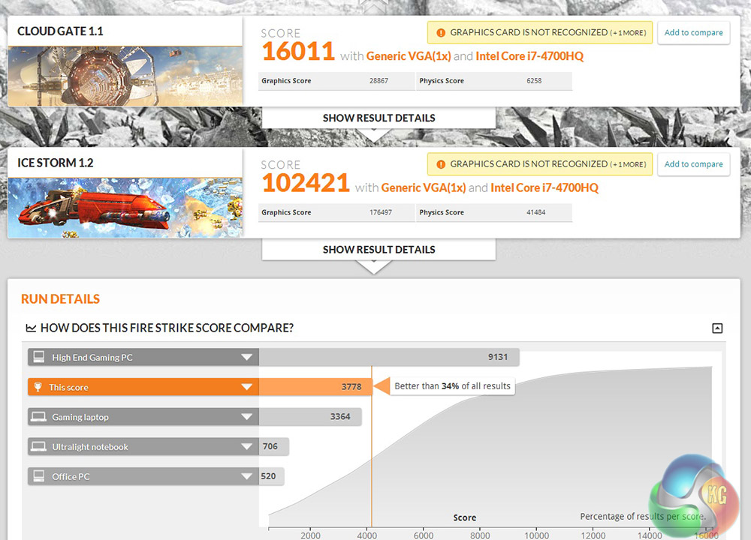
Task: Click the 8000 tick on score axis
Action: point(480,535)
